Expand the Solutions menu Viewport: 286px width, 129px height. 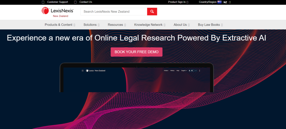(92, 25)
